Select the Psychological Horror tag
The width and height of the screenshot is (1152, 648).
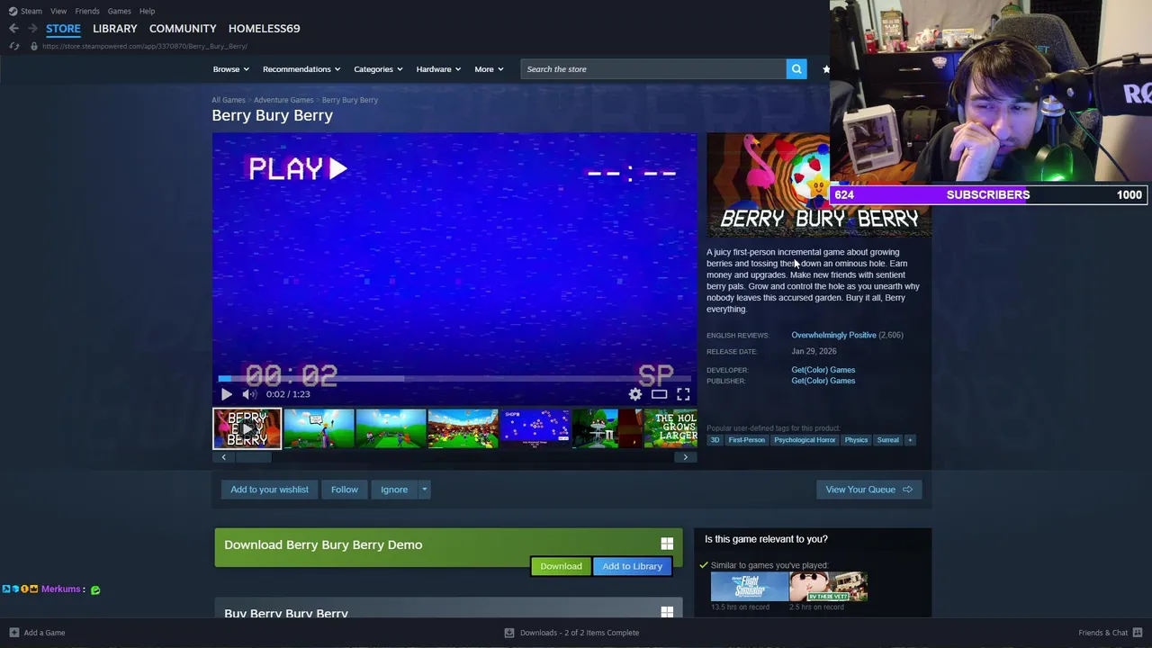805,440
